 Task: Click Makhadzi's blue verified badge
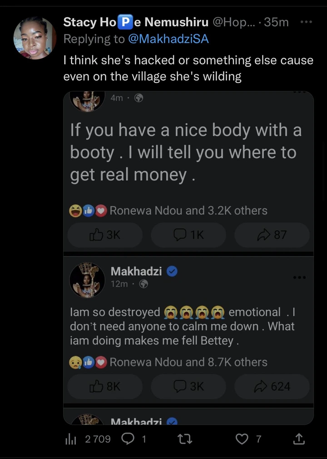coord(172,271)
